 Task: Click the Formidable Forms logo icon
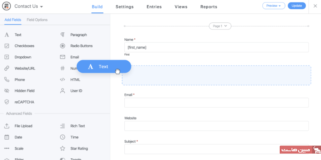pyautogui.click(x=6, y=6)
